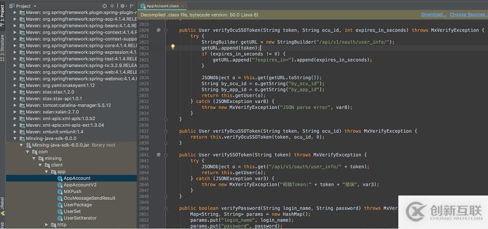
Task: Collapse the app package node
Action: coord(47,172)
